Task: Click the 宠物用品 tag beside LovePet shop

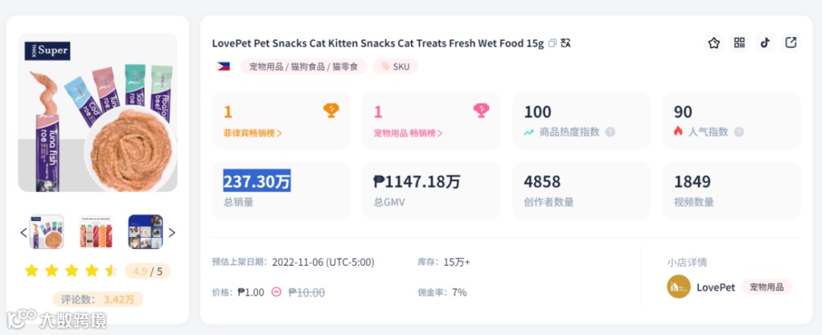Action: click(x=766, y=287)
